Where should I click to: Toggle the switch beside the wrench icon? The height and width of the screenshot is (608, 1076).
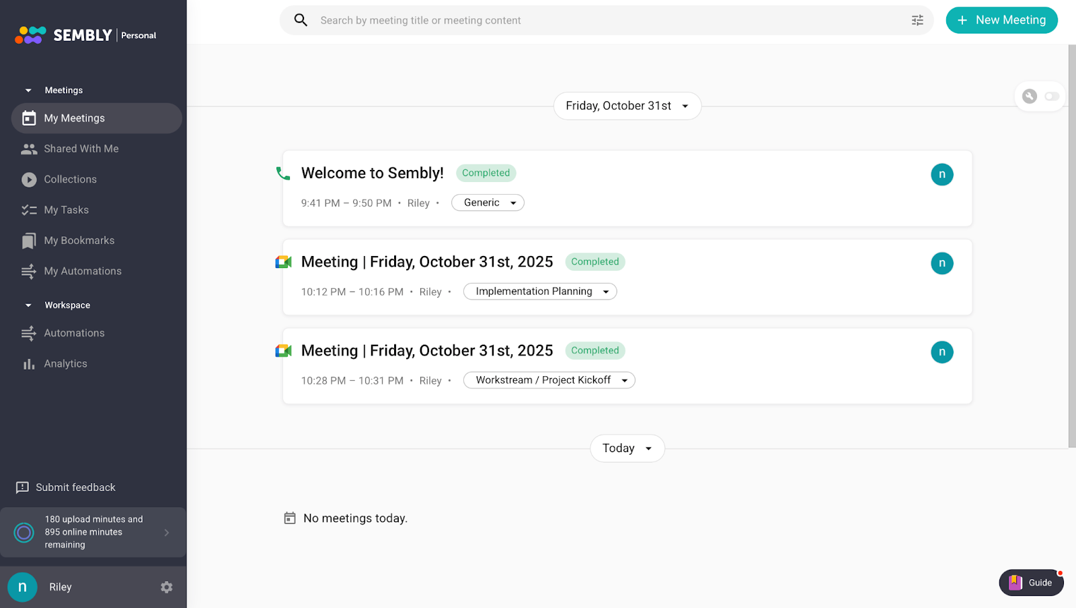pyautogui.click(x=1052, y=97)
